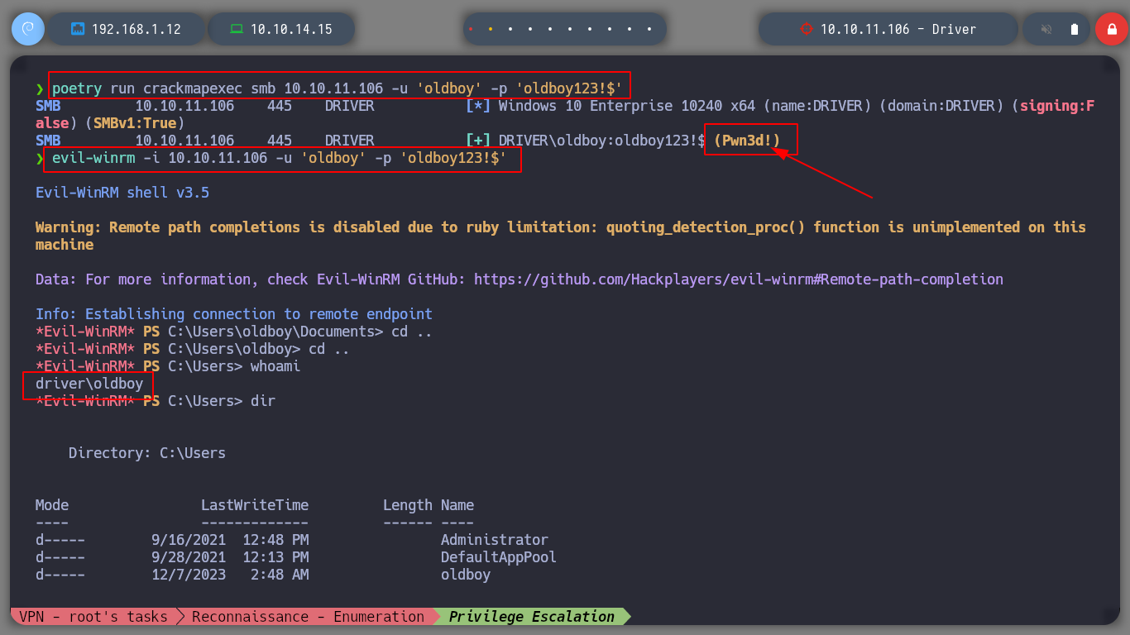1130x635 pixels.
Task: Switch to the first workspace dot (red)
Action: point(471,29)
